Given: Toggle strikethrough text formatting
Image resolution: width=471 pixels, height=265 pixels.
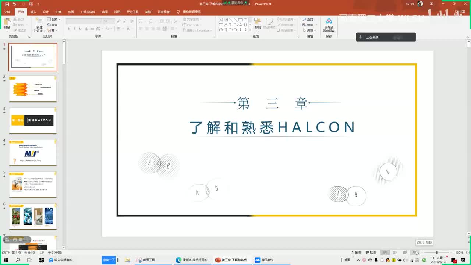Looking at the screenshot, I should [93, 29].
